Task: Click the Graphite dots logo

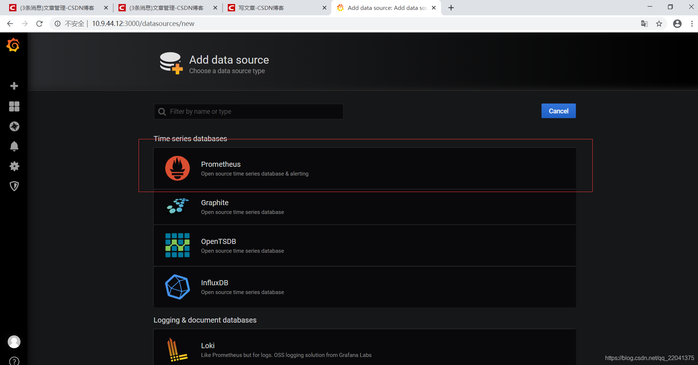Action: (177, 206)
